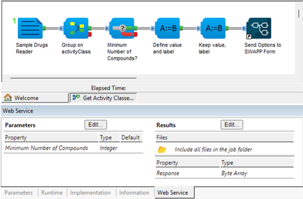Screen dimensions: 303x199
Task: Open the Welcome tab
Action: [35, 98]
